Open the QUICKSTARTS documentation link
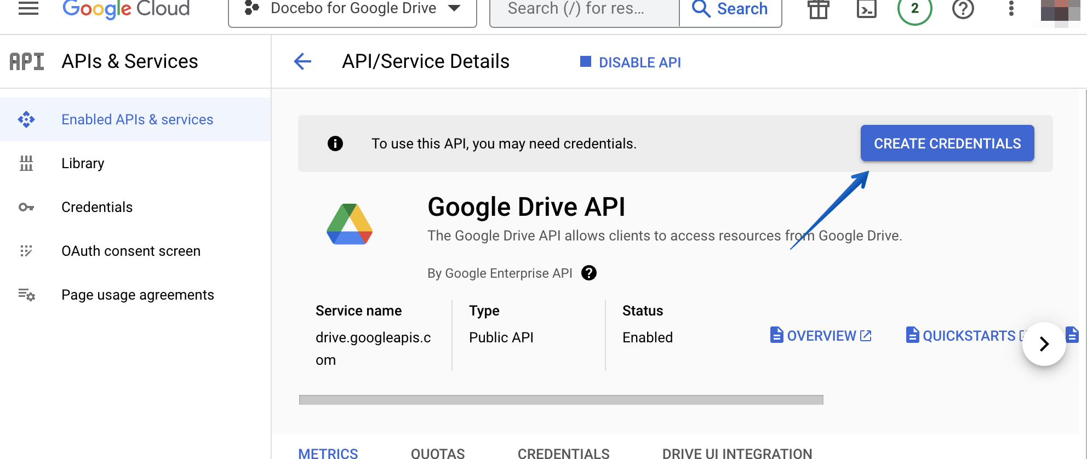This screenshot has height=459, width=1087. tap(967, 335)
